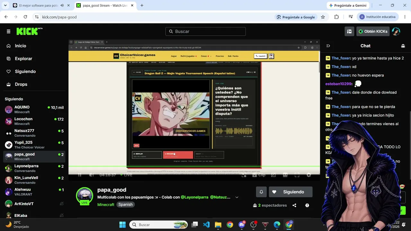Open Discord from the taskbar
The width and height of the screenshot is (411, 231).
[x=242, y=225]
